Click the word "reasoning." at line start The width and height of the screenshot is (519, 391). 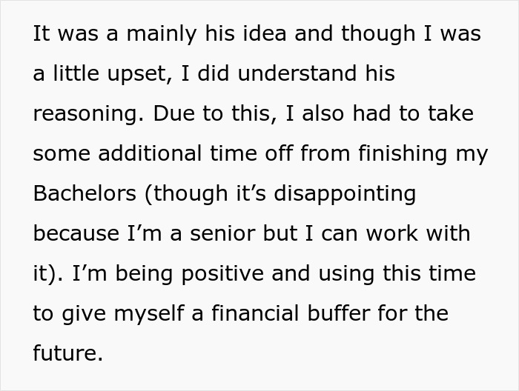[88, 114]
